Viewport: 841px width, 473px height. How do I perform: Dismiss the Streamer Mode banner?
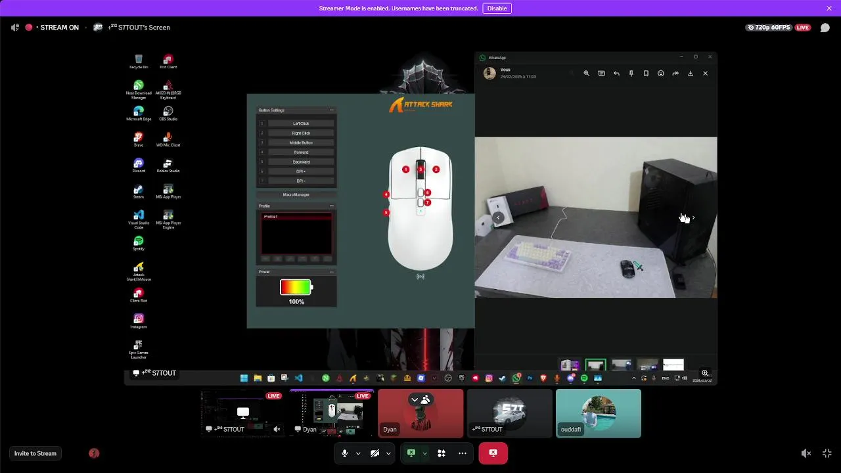(829, 9)
